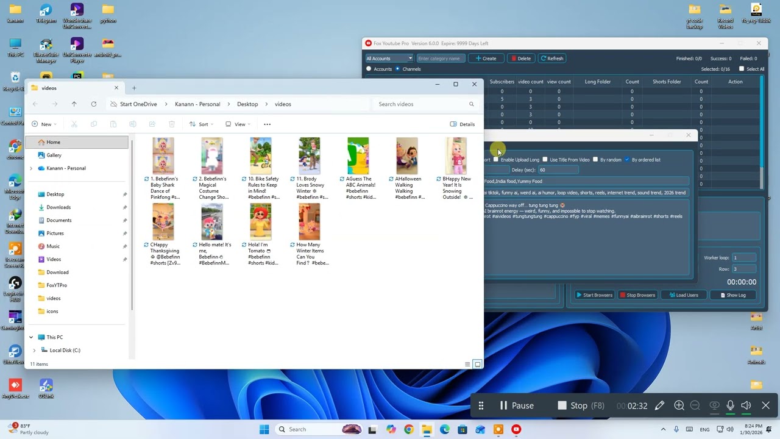Select the Channels radio button

[x=398, y=69]
